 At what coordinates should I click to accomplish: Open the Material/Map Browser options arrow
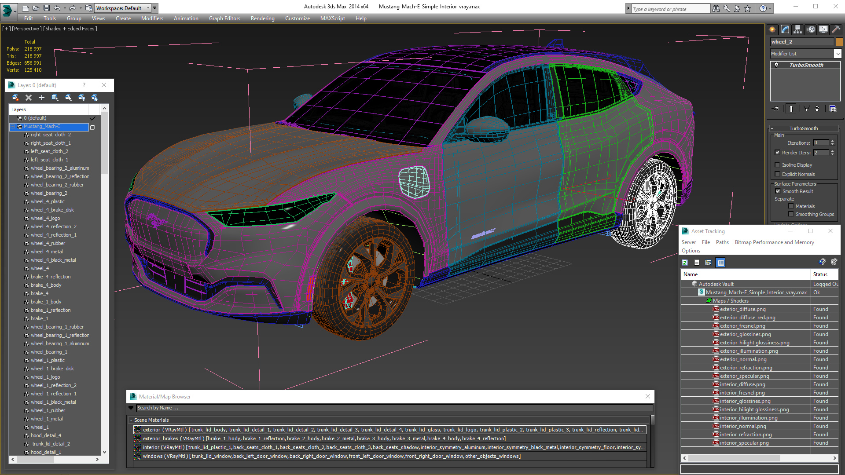click(x=131, y=408)
